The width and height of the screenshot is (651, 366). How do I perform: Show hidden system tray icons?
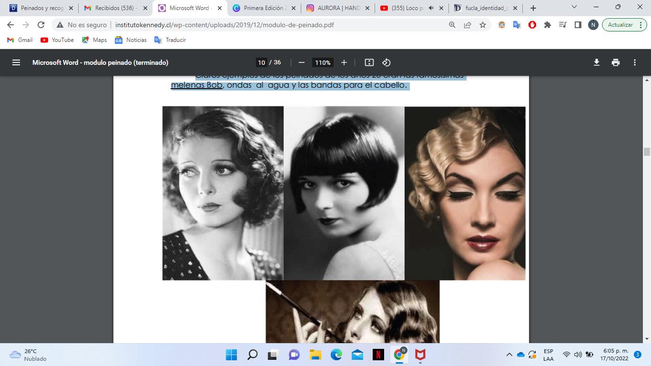(x=509, y=355)
